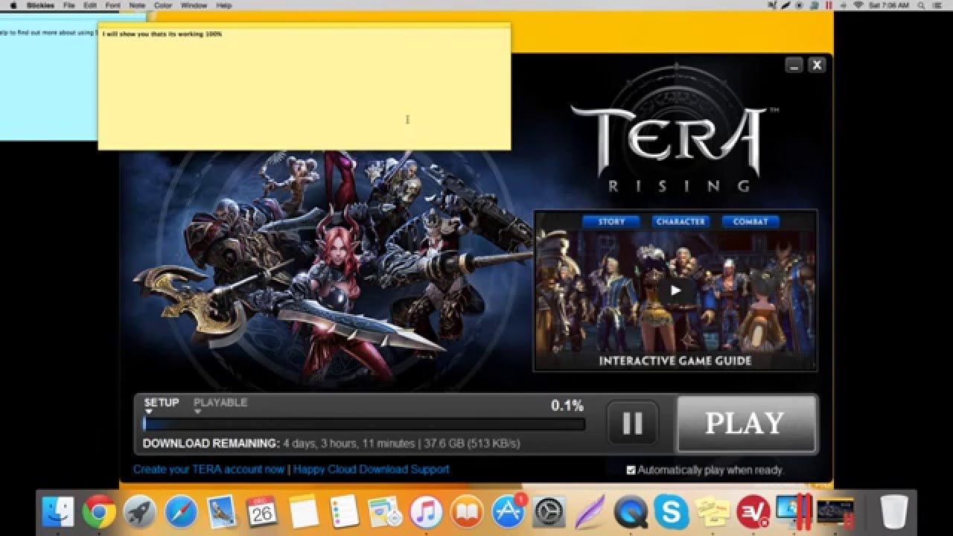Select the STORY tab in game guide
Screen dimensions: 953x536
(x=611, y=222)
